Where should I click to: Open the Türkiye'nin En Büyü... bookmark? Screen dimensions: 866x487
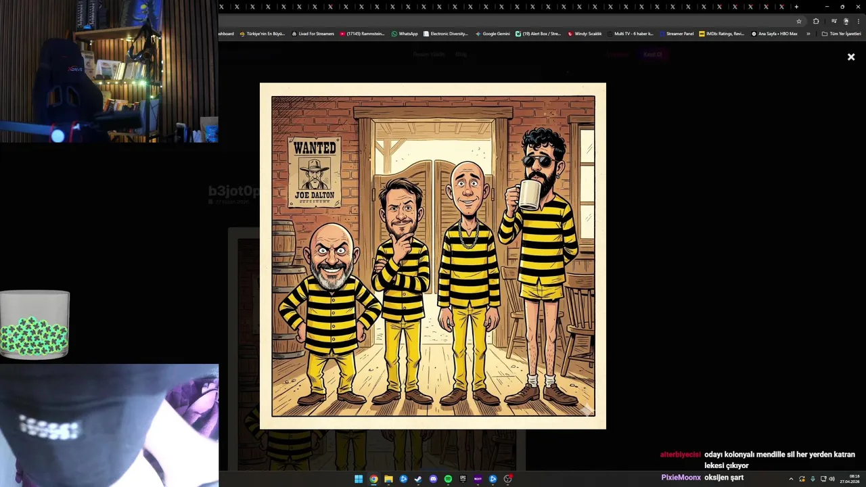click(263, 34)
